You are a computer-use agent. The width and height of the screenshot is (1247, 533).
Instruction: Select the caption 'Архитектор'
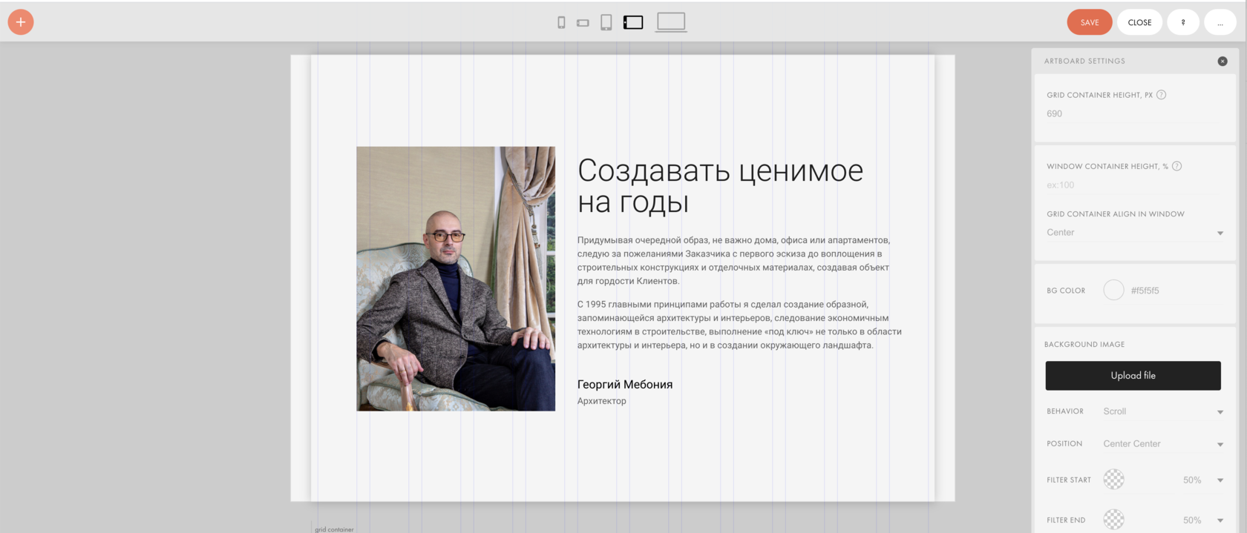(602, 401)
